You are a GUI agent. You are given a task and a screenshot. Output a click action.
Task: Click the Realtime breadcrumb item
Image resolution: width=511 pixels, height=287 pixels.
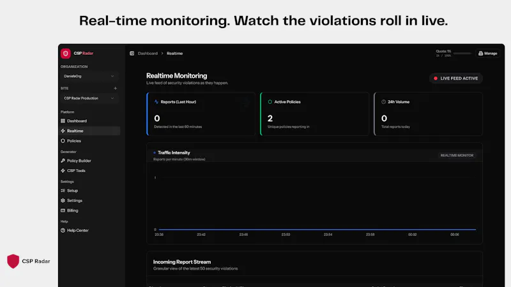[174, 54]
